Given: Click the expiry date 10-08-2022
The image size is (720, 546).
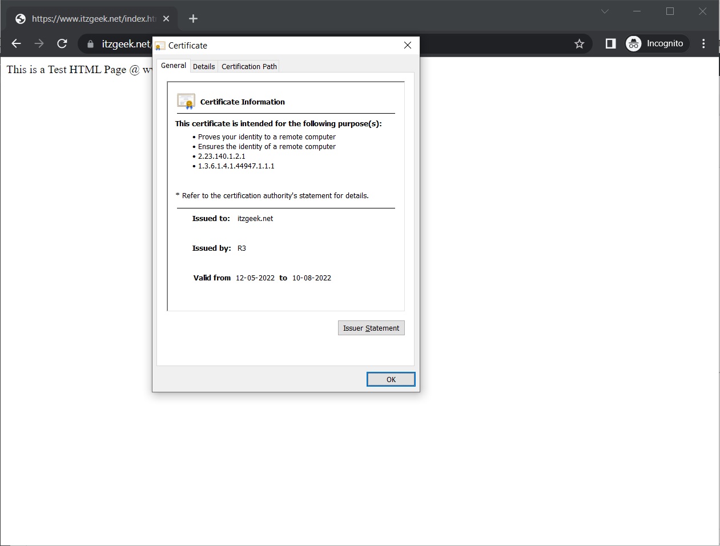Looking at the screenshot, I should pyautogui.click(x=312, y=278).
